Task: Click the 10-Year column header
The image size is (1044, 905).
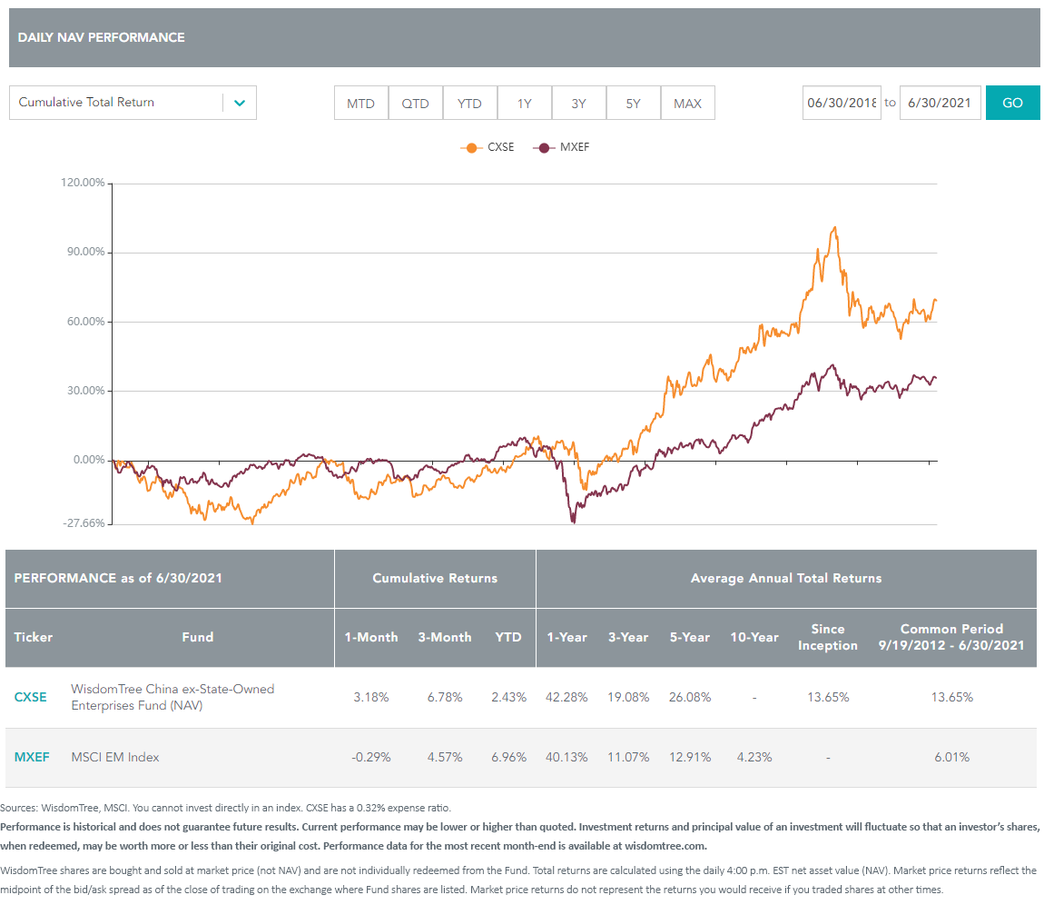Action: point(754,637)
